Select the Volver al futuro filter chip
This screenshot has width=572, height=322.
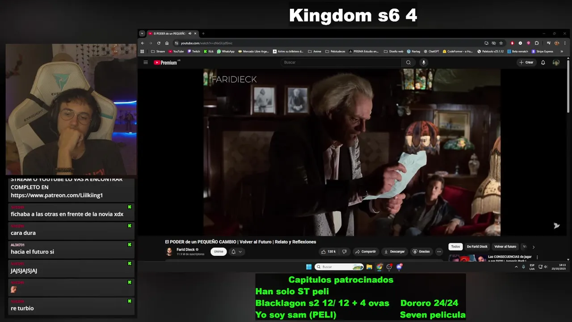click(505, 247)
